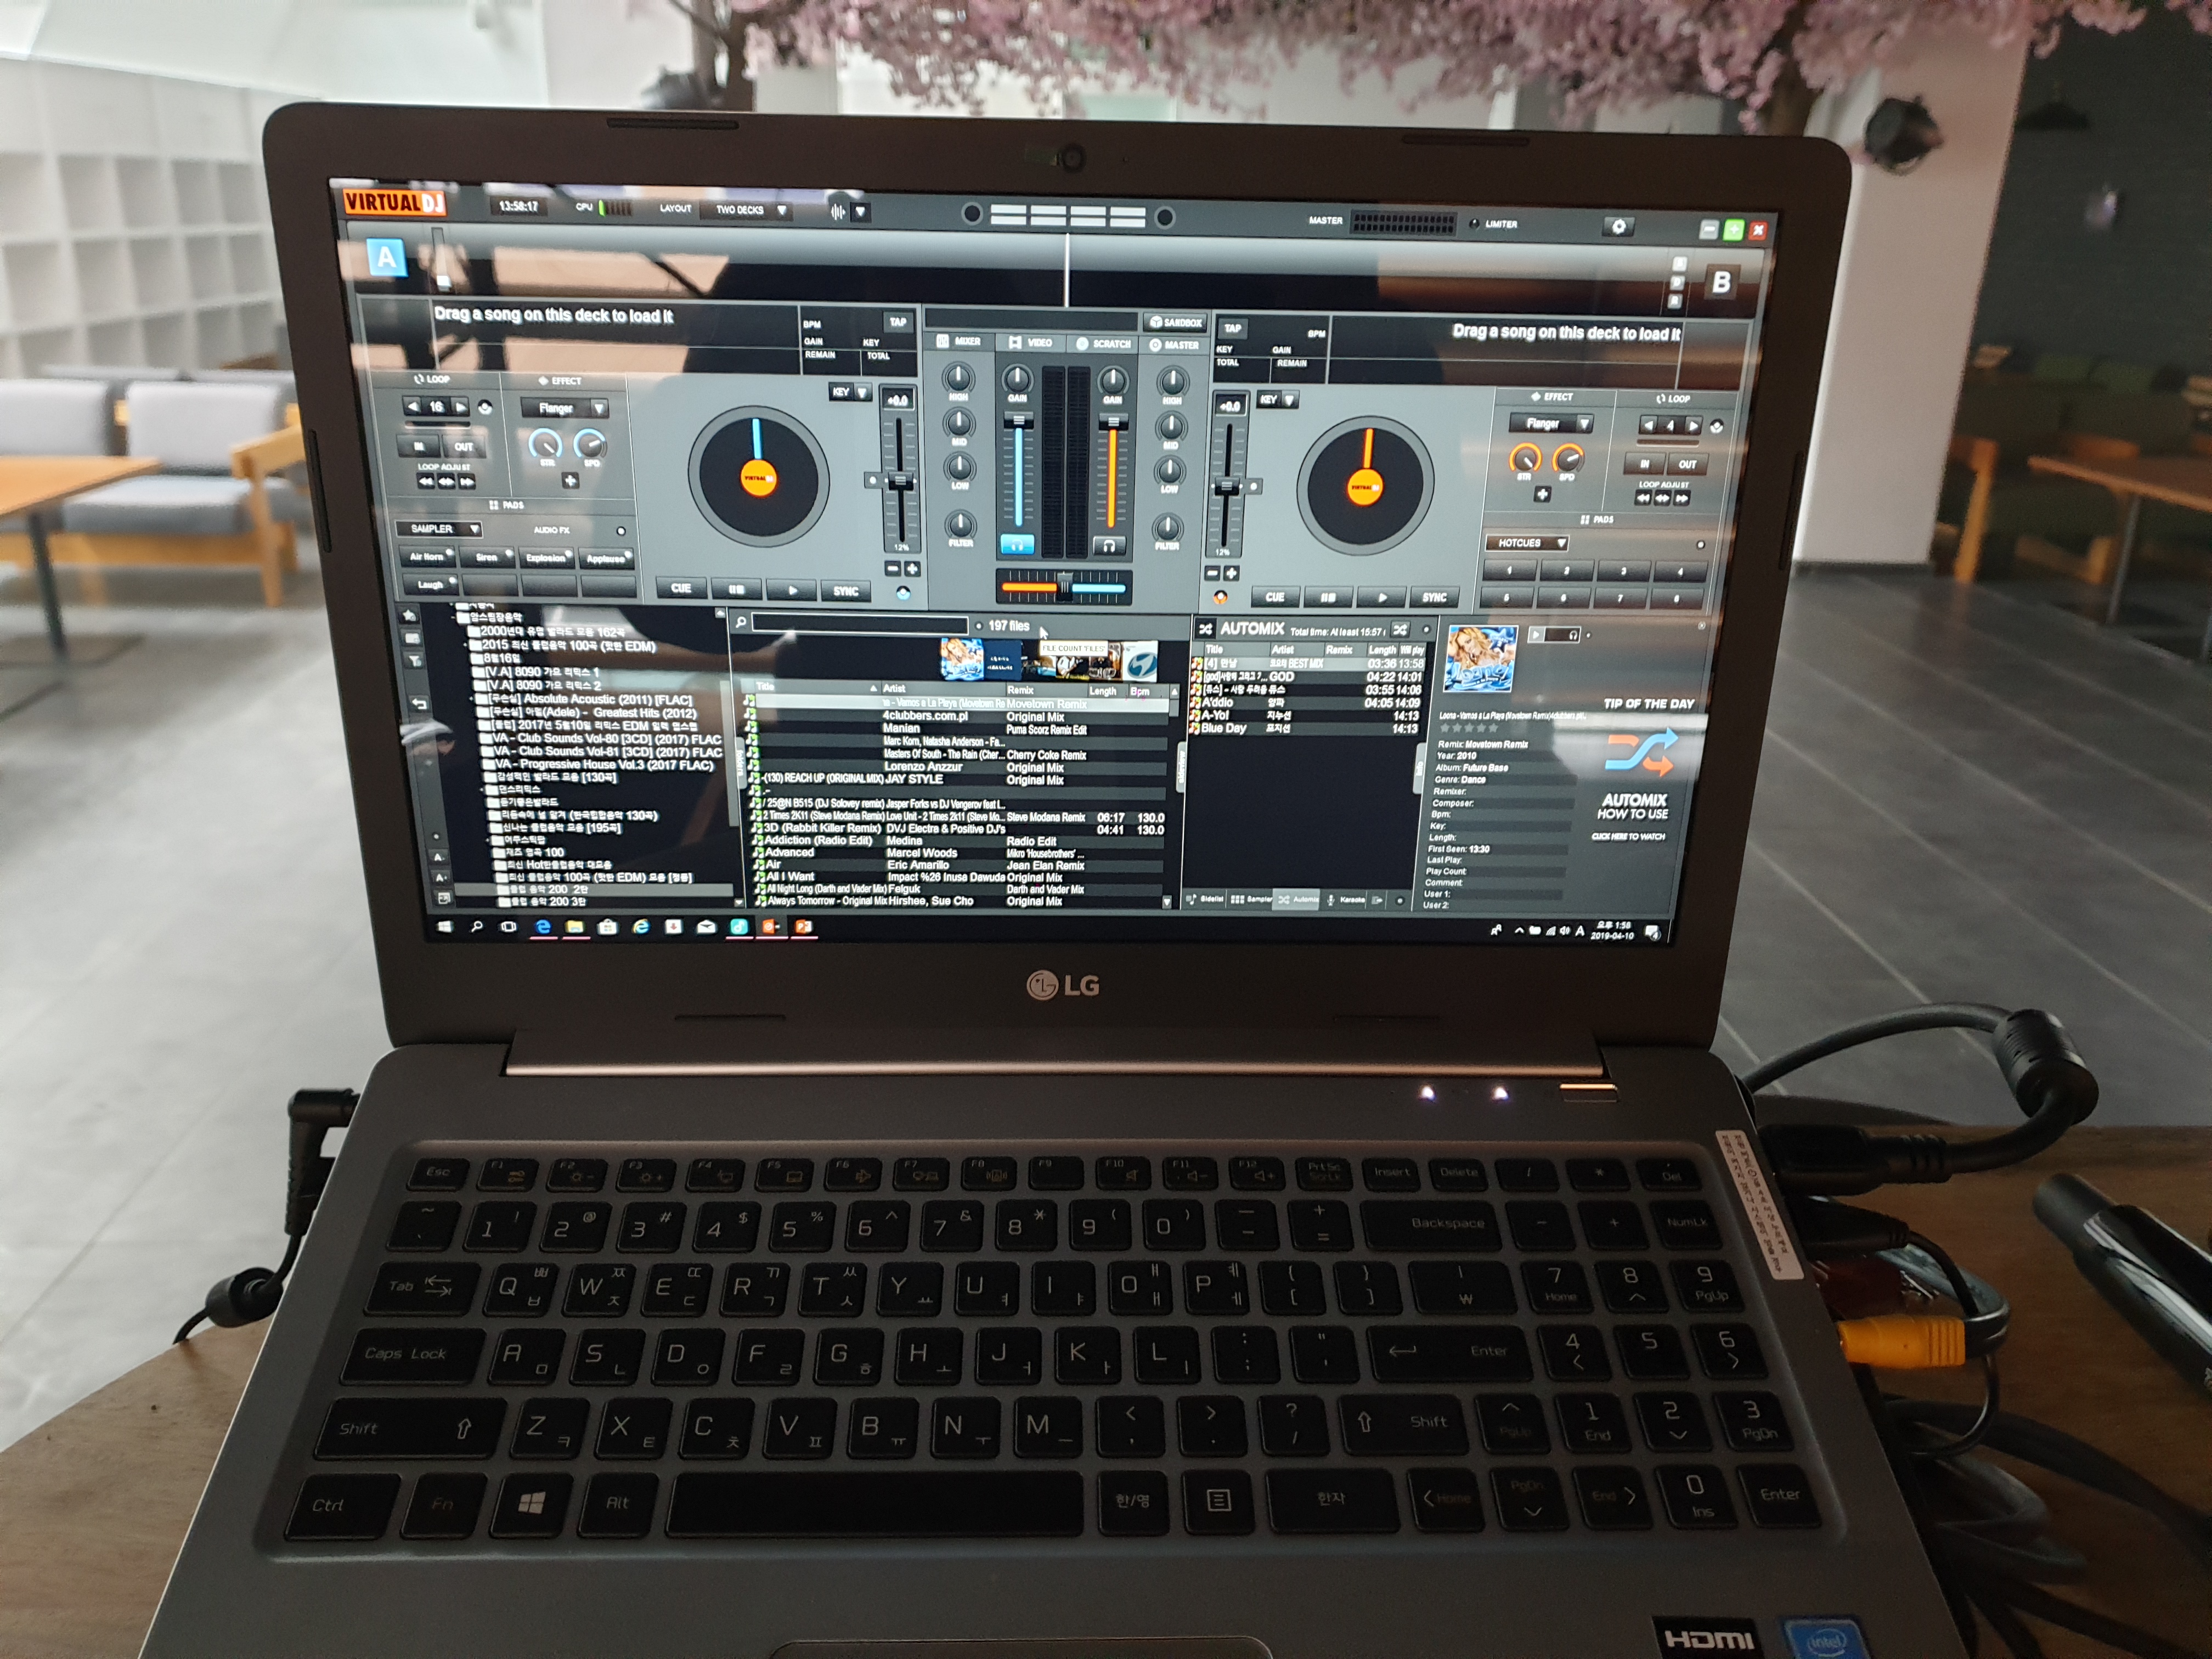This screenshot has width=2212, height=1659.
Task: Click deck B CUE button
Action: pyautogui.click(x=1275, y=597)
